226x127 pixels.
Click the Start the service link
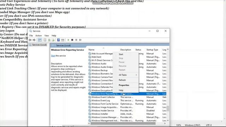click(x=53, y=56)
